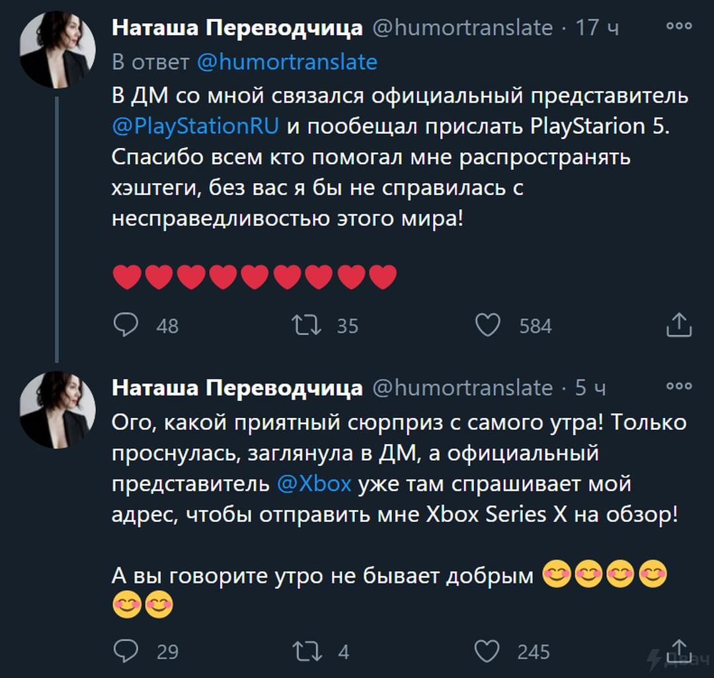Open the second tweet's 5 ч timestamp
The image size is (714, 678).
click(590, 388)
